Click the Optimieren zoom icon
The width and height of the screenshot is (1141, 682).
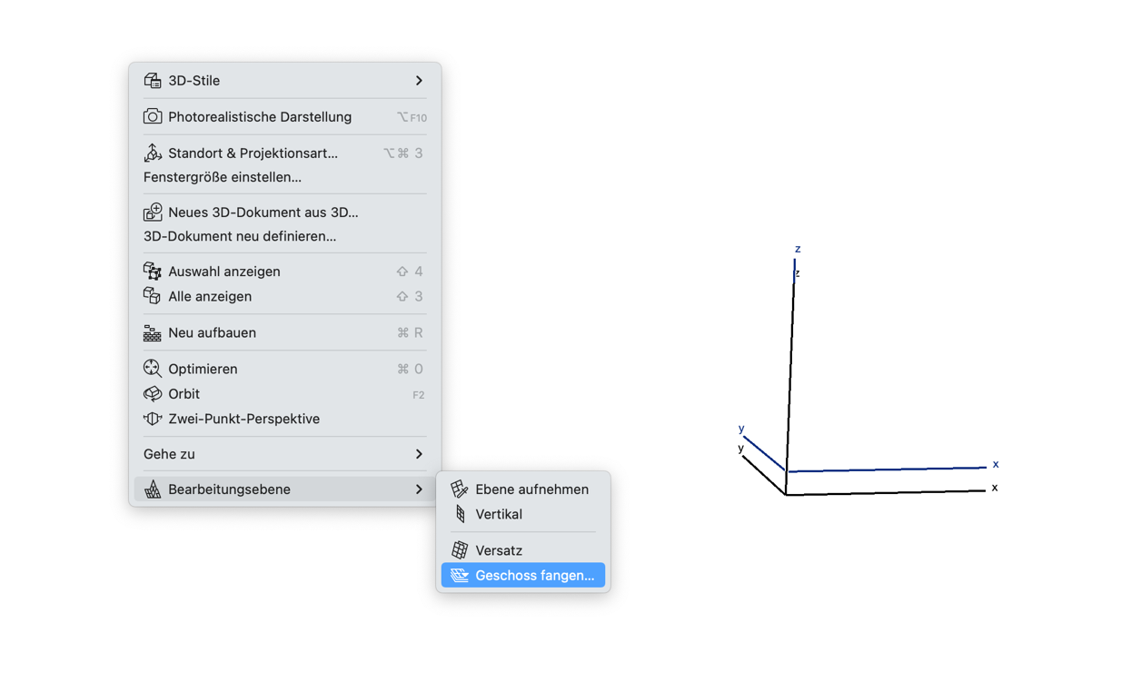[153, 369]
